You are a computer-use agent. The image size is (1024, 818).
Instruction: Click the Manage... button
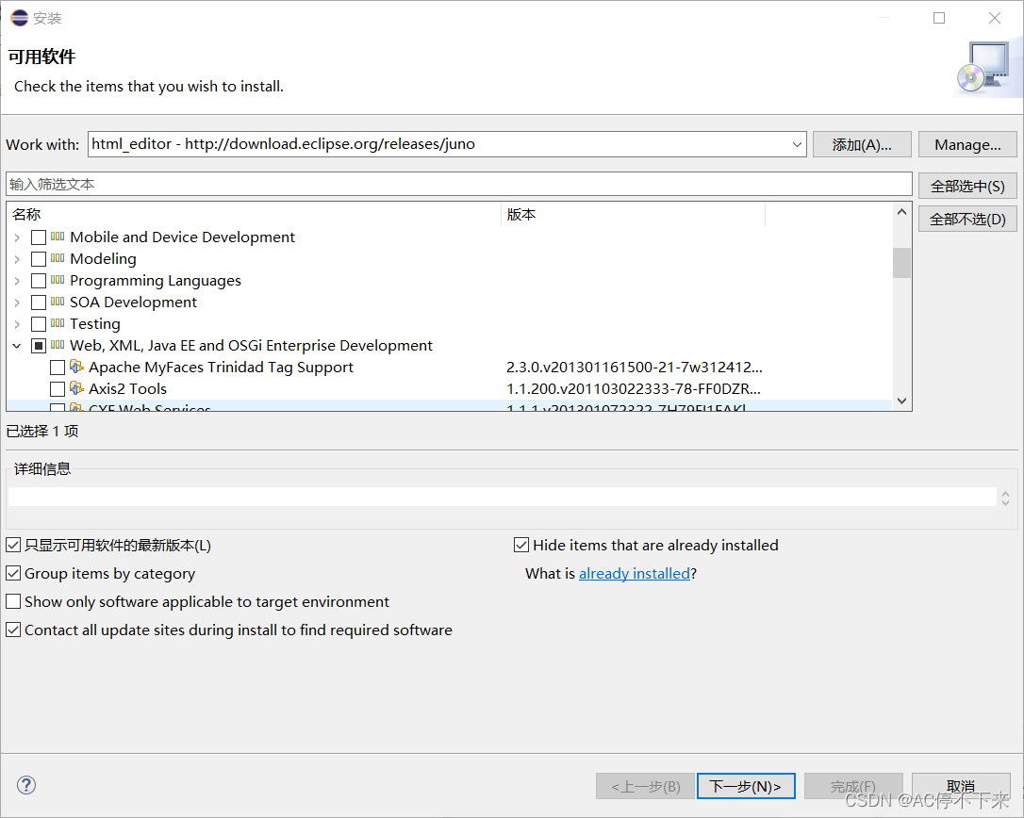(x=967, y=144)
